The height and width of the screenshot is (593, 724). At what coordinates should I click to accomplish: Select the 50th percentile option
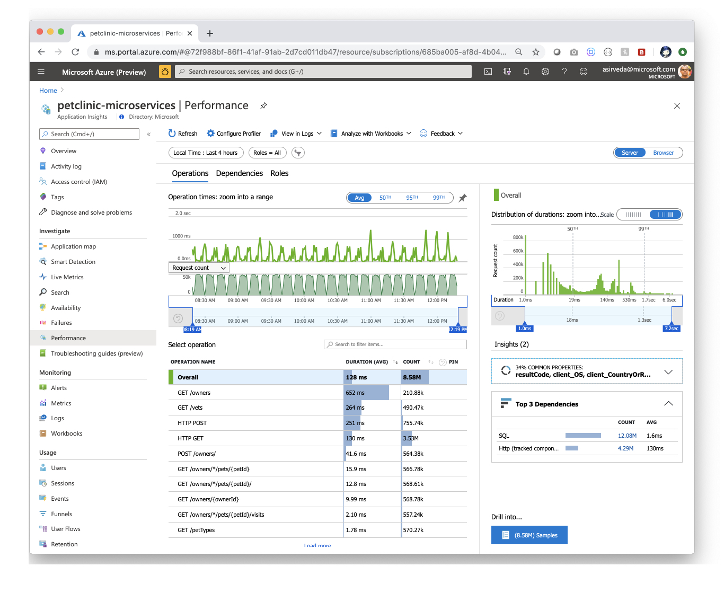click(385, 198)
